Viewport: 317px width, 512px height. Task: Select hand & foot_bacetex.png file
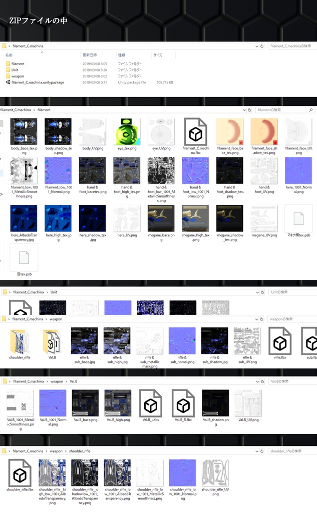[93, 175]
